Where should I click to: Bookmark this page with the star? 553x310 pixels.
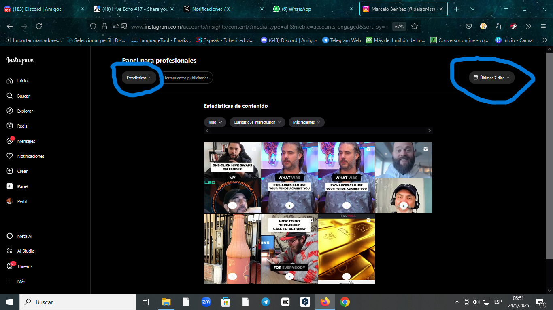[415, 26]
